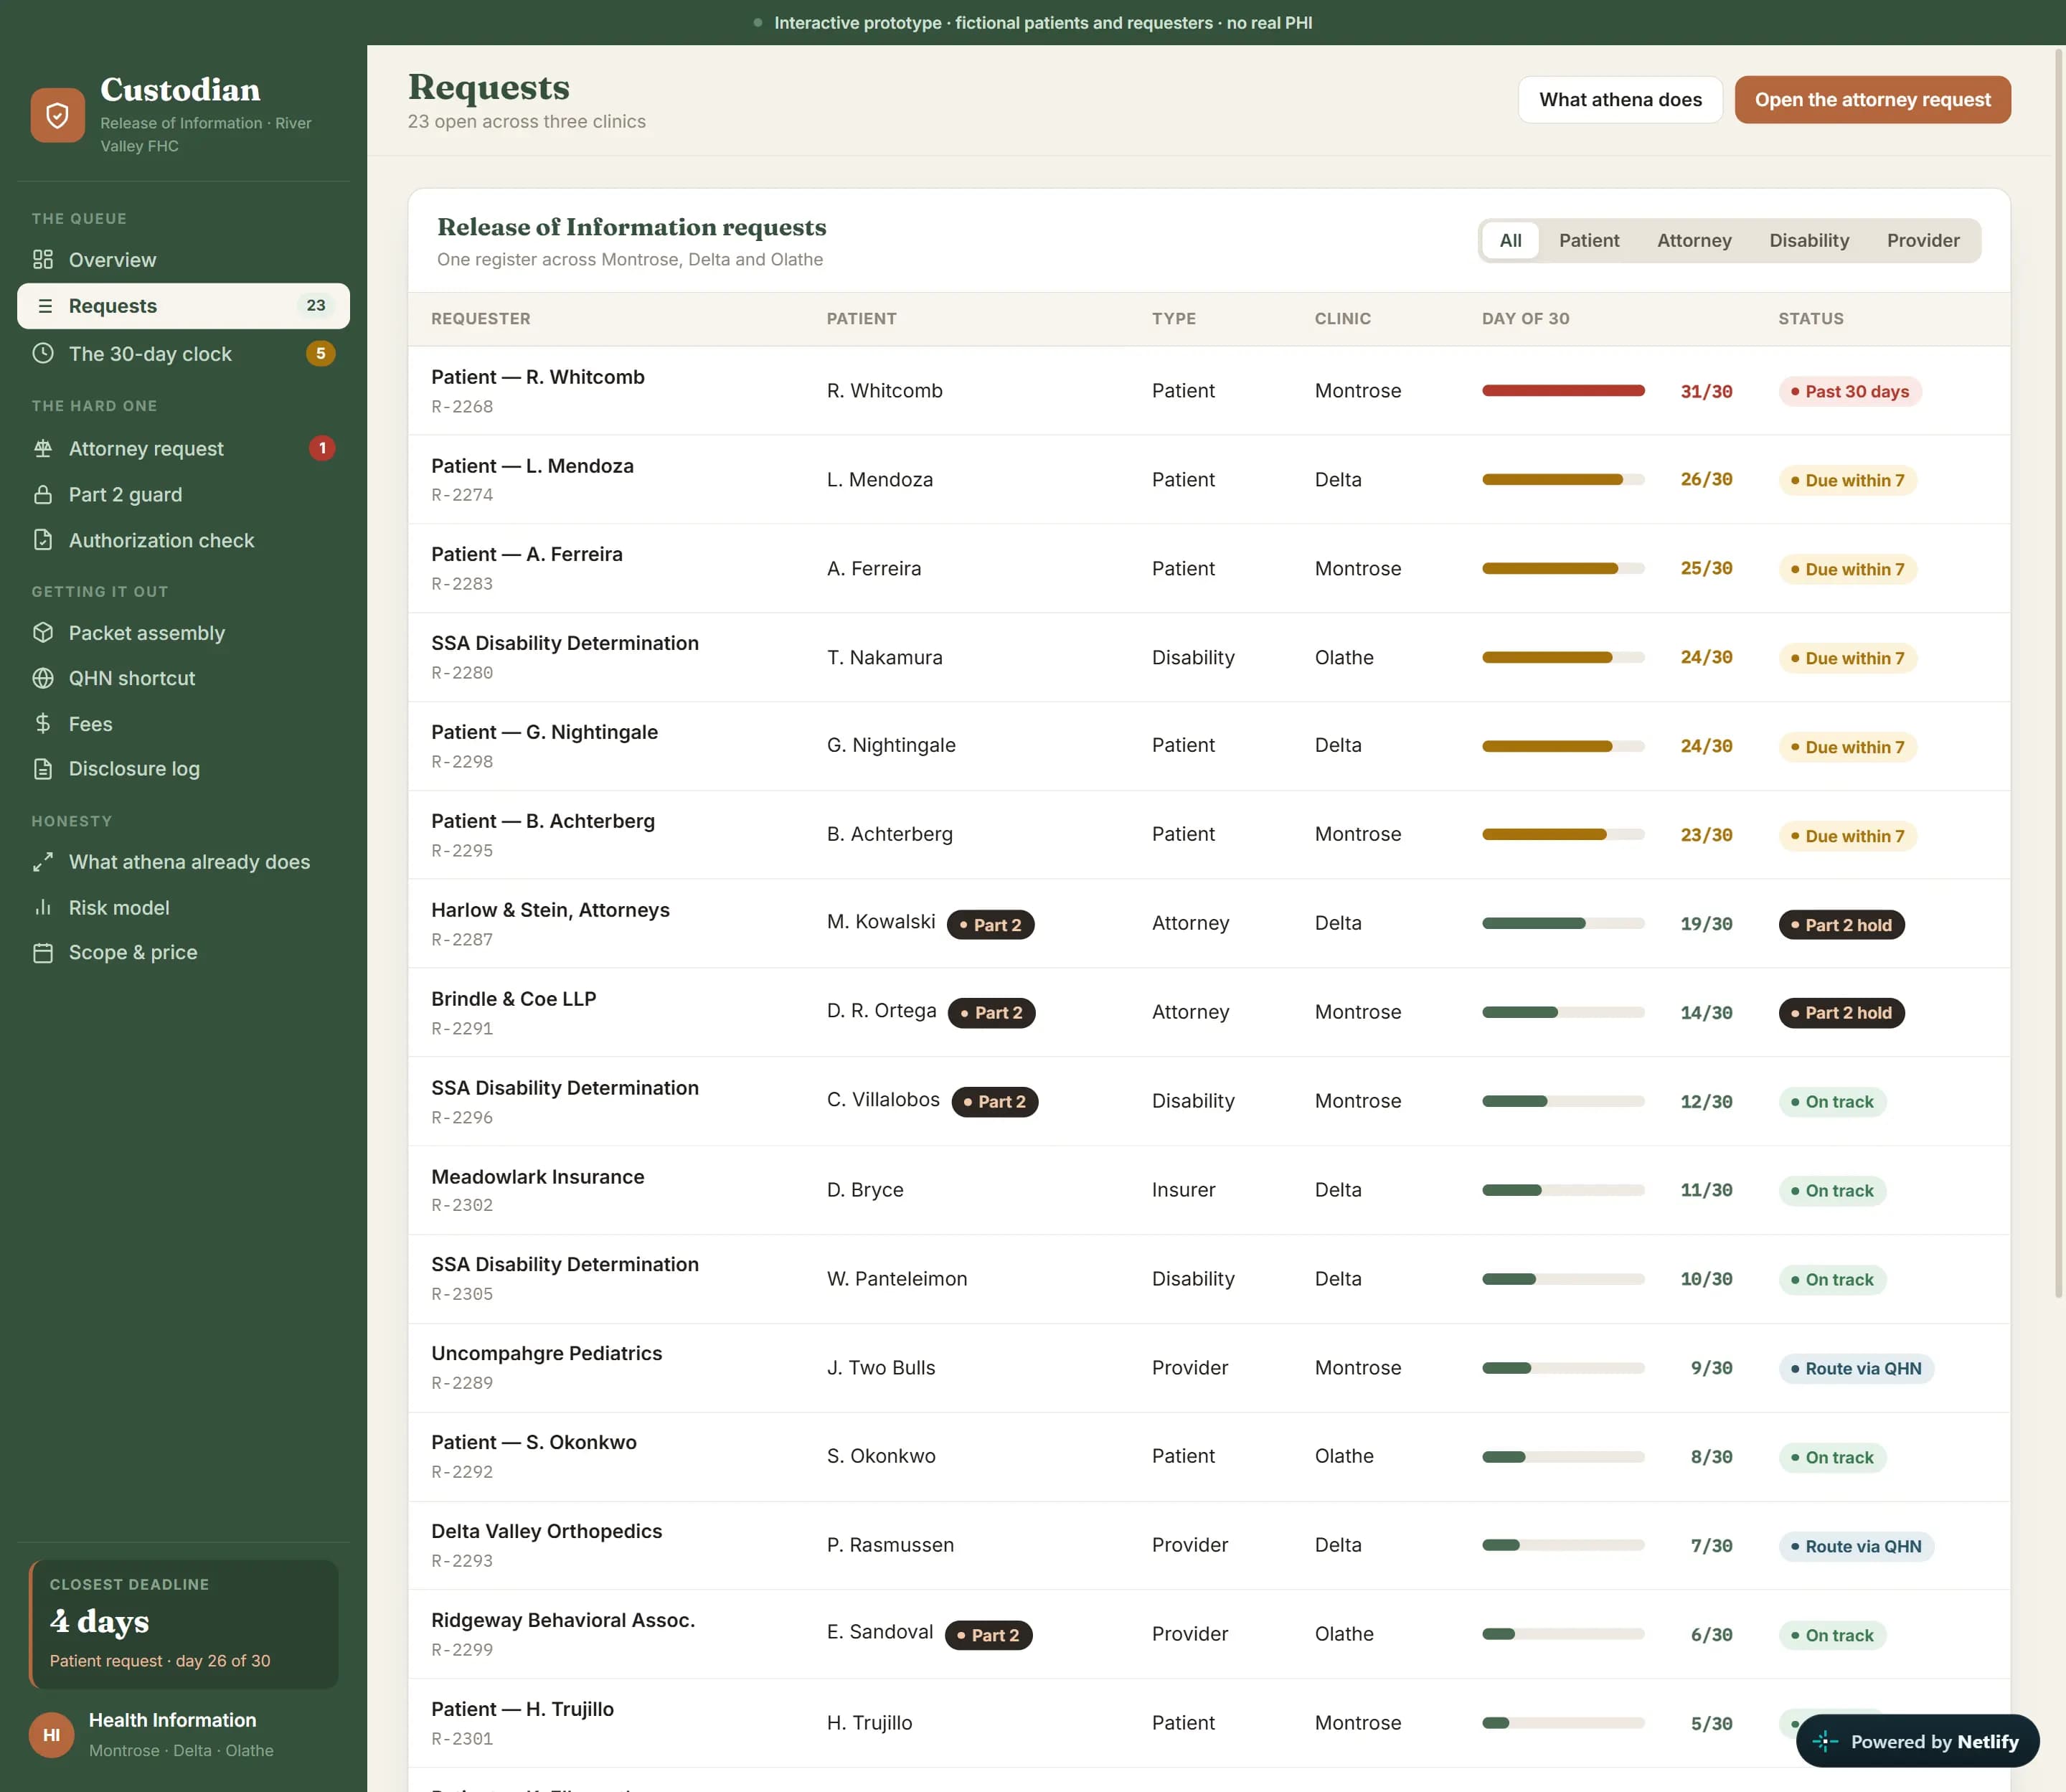
Task: Click the QHN shortcut globe icon
Action: [43, 678]
